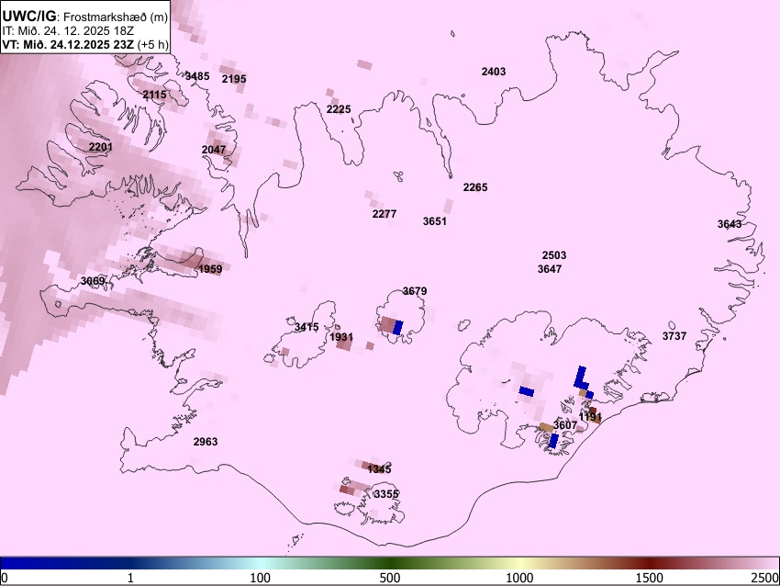780x586 pixels.
Task: Click the colorbar tick label 500
Action: tap(390, 578)
